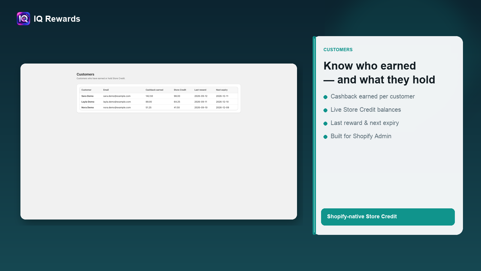Click store credit value 41.50

(177, 107)
